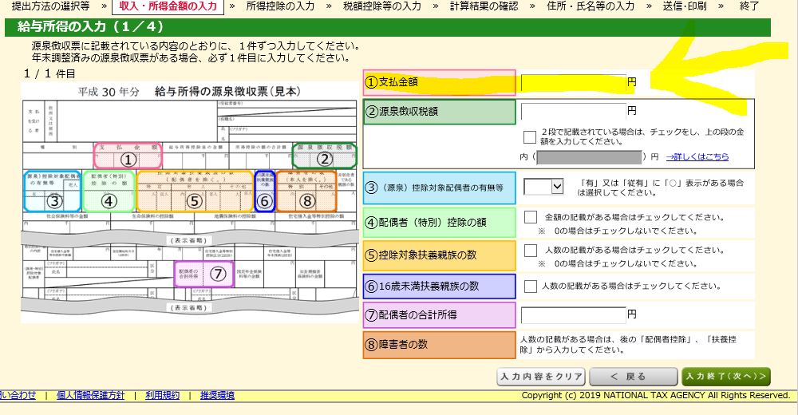Click the 戻る button
Viewport: 798px width, 415px height.
click(634, 377)
